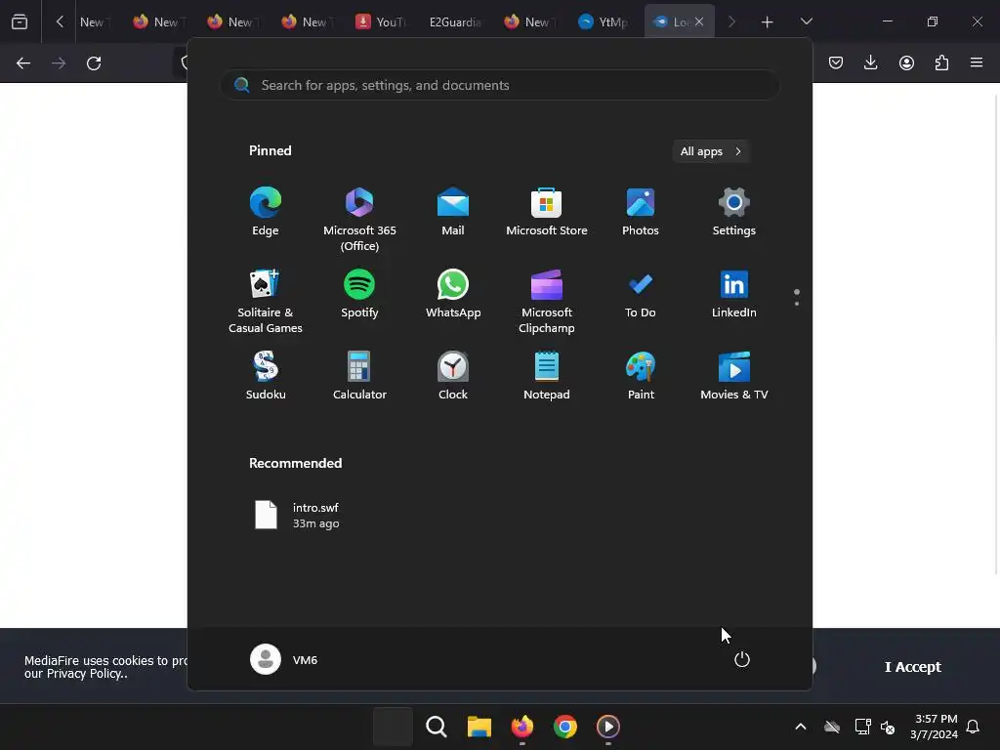Launch the Photos app
The width and height of the screenshot is (1000, 750).
pyautogui.click(x=641, y=212)
